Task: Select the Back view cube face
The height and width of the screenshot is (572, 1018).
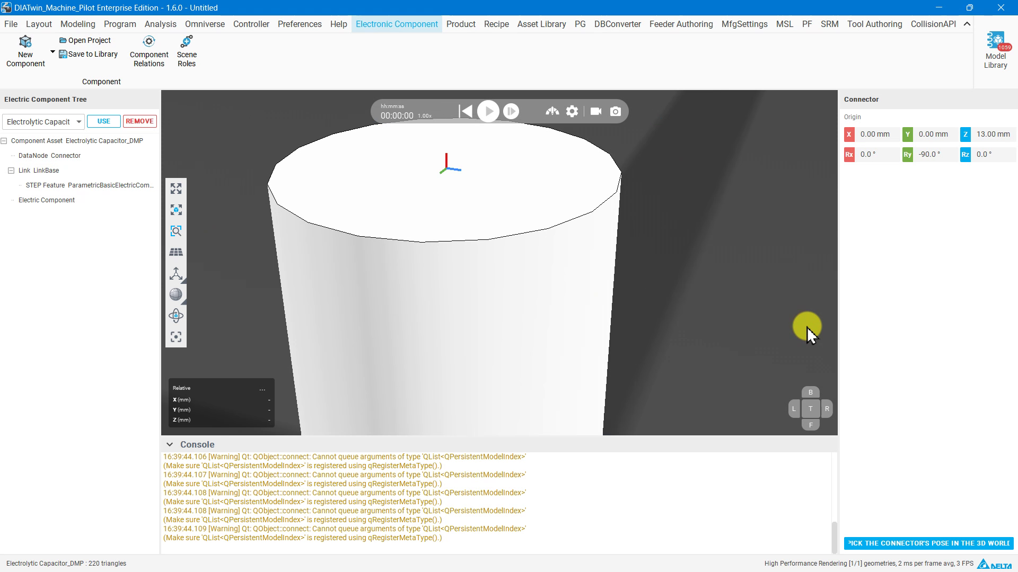Action: [810, 392]
